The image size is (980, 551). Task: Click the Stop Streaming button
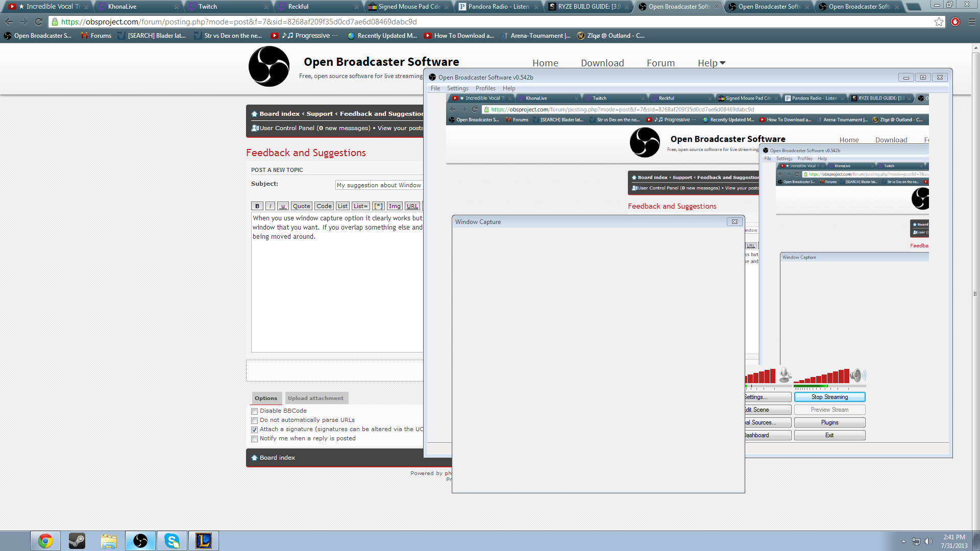click(x=829, y=397)
